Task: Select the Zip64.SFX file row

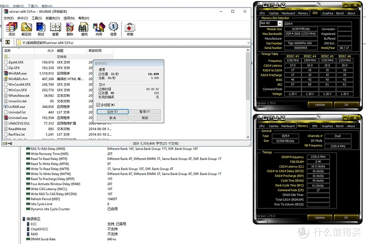Action: (x=48, y=62)
